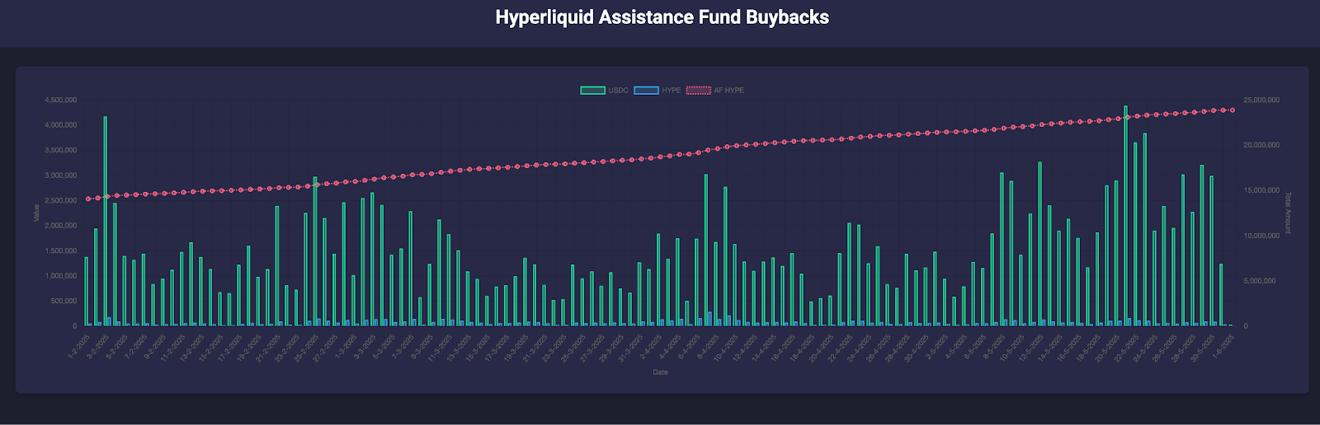This screenshot has height=425, width=1320.
Task: Click the Value axis title
Action: [x=35, y=212]
